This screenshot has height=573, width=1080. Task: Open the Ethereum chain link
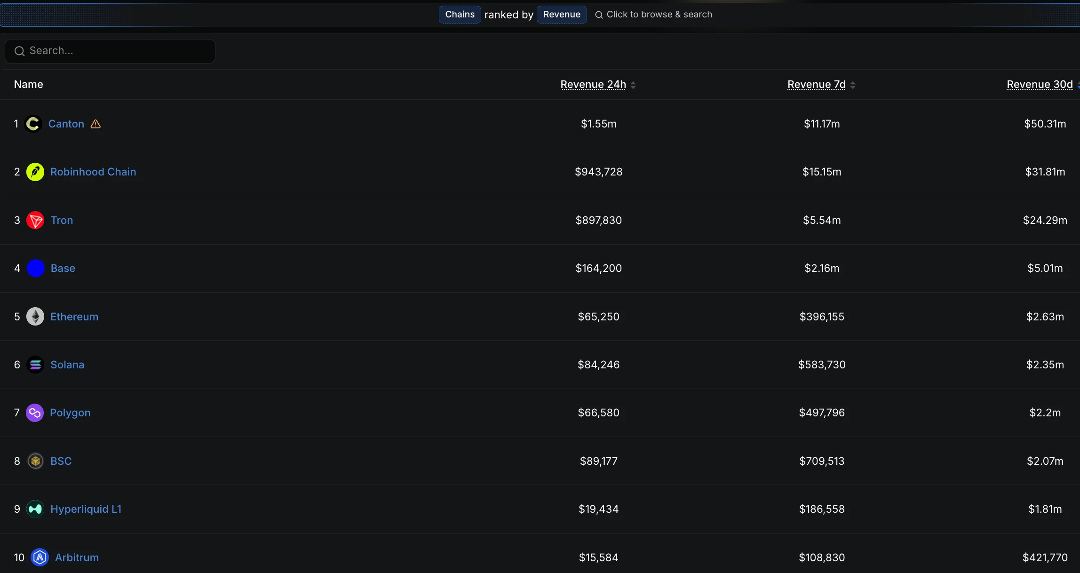(74, 317)
